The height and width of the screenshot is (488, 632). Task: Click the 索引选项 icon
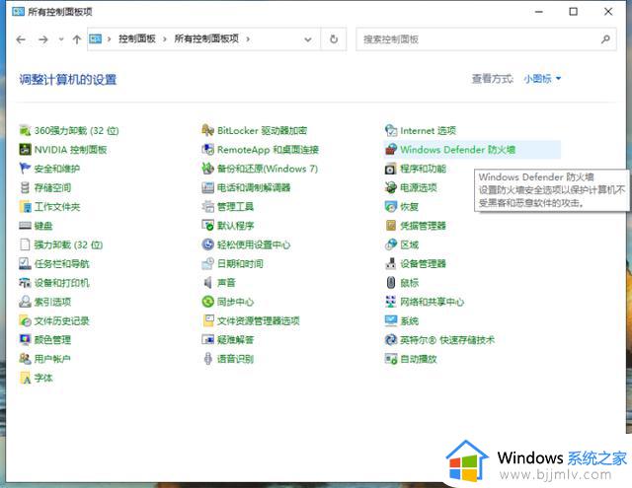click(25, 302)
